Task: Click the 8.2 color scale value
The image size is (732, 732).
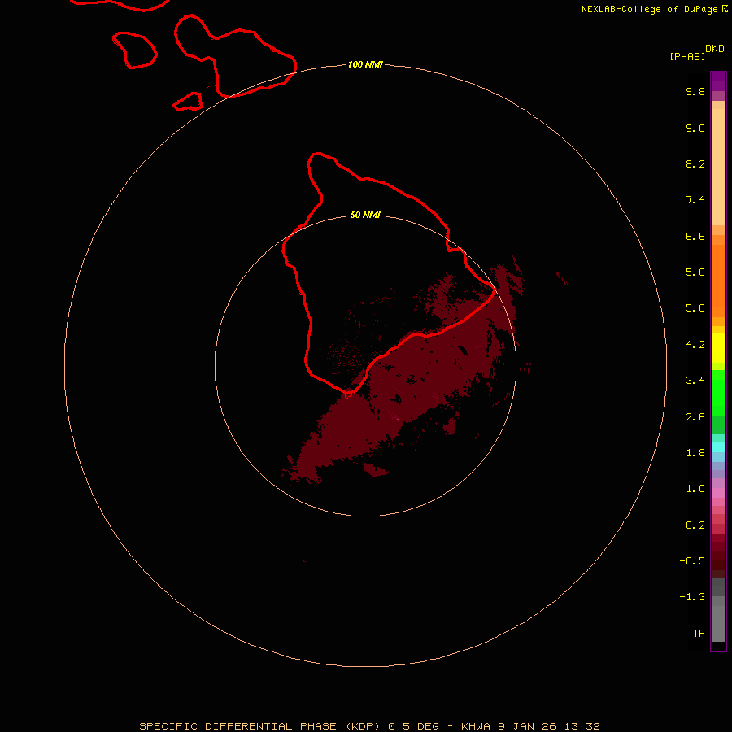Action: 695,163
